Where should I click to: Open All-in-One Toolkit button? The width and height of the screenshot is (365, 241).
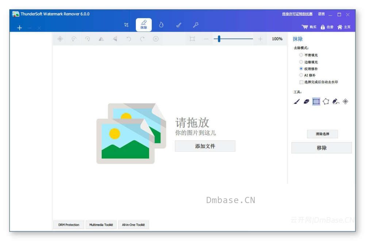[x=133, y=225]
